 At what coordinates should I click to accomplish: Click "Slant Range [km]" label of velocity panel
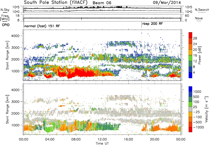pos(7,109)
